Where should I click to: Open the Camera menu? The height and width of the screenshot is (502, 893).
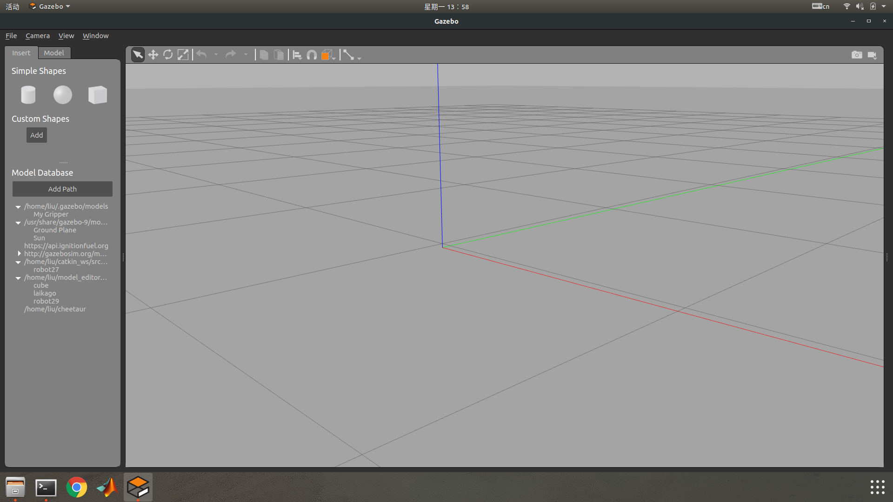click(37, 36)
